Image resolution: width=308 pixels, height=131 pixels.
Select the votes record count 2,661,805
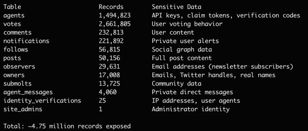pyautogui.click(x=115, y=24)
